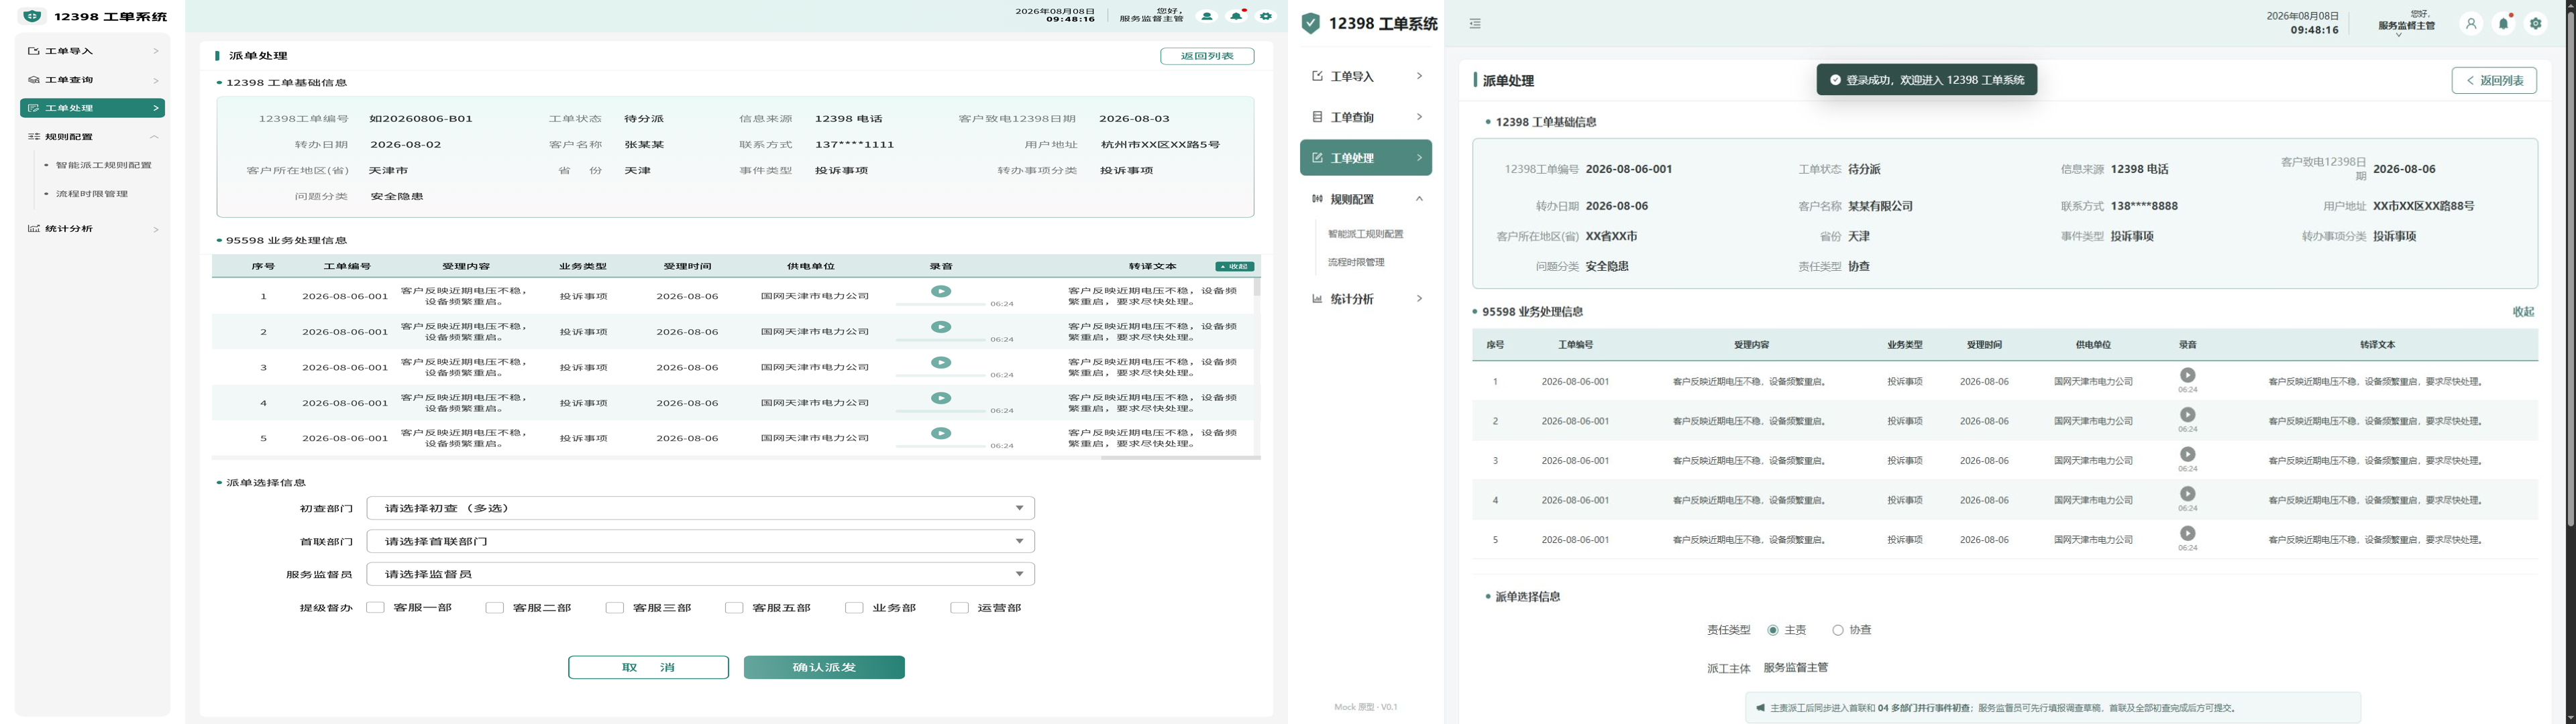The image size is (2576, 724).
Task: Click audio progress bar for row 3, left window
Action: pos(940,376)
